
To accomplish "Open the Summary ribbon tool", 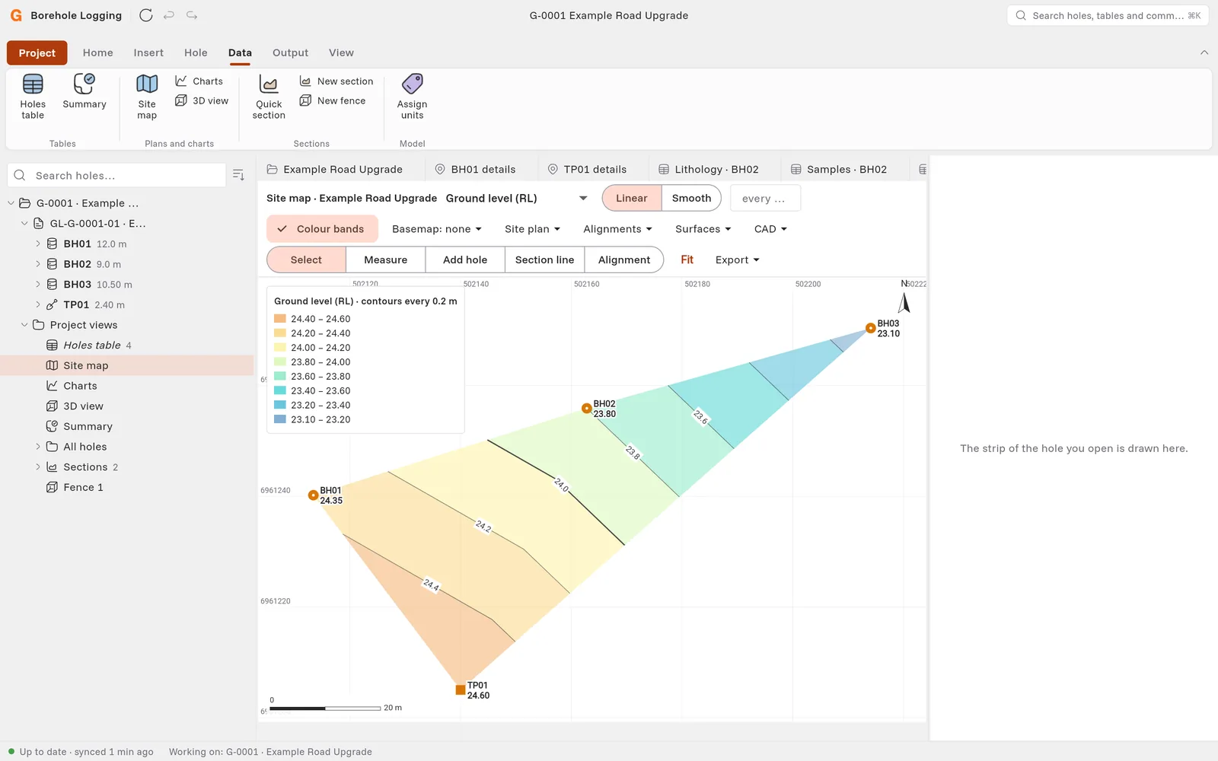I will click(x=84, y=91).
